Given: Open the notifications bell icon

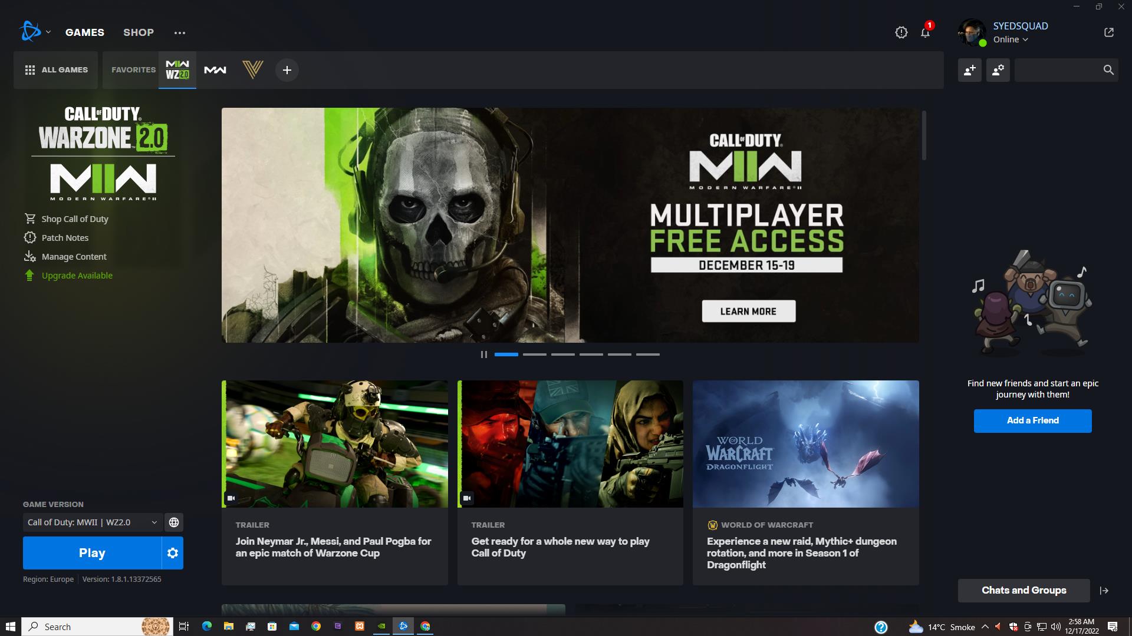Looking at the screenshot, I should coord(925,33).
